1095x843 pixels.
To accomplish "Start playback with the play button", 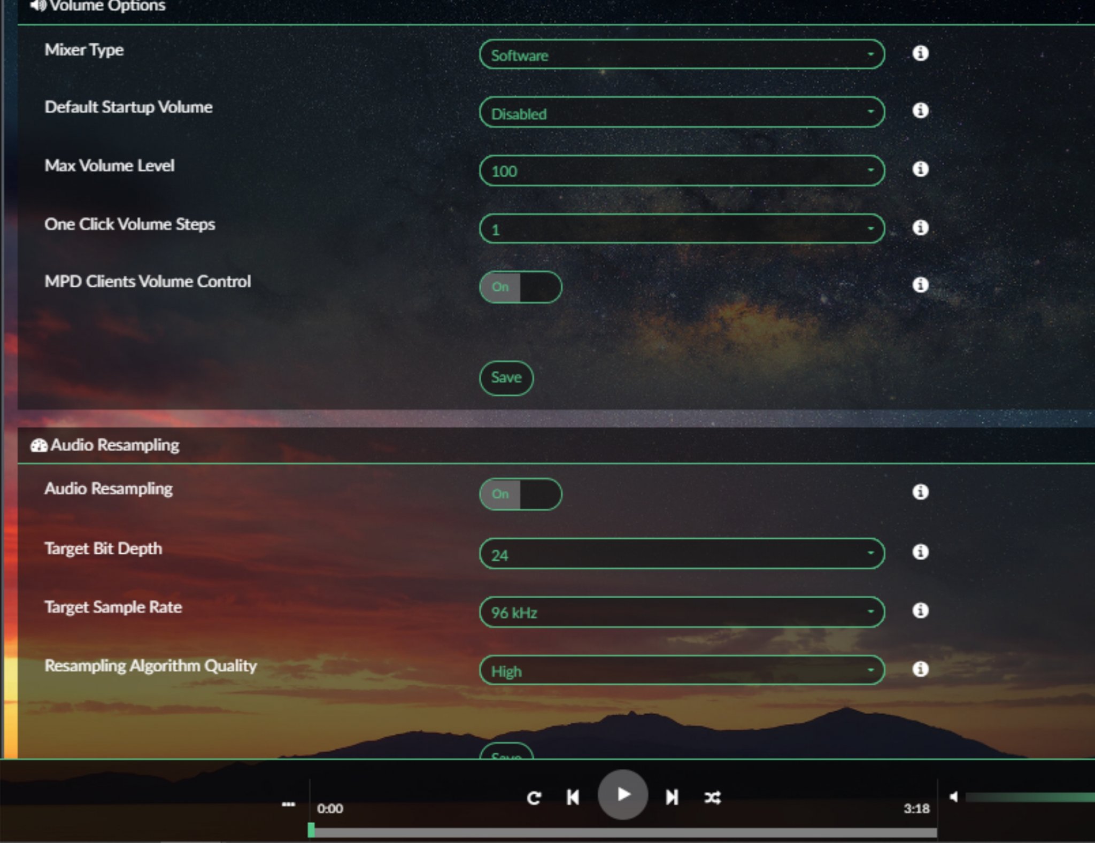I will 623,795.
